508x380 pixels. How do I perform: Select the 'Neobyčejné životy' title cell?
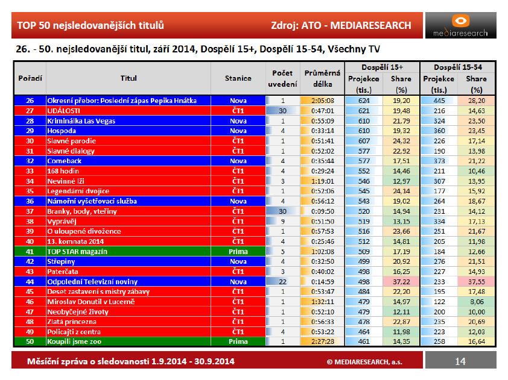[x=129, y=312]
